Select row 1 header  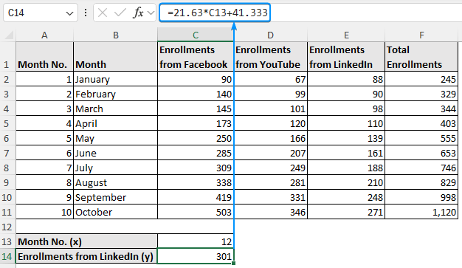pos(7,57)
